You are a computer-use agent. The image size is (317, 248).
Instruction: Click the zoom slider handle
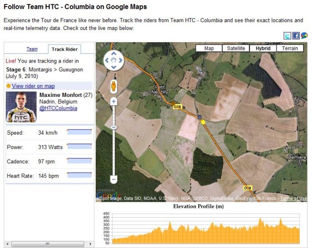[x=114, y=127]
